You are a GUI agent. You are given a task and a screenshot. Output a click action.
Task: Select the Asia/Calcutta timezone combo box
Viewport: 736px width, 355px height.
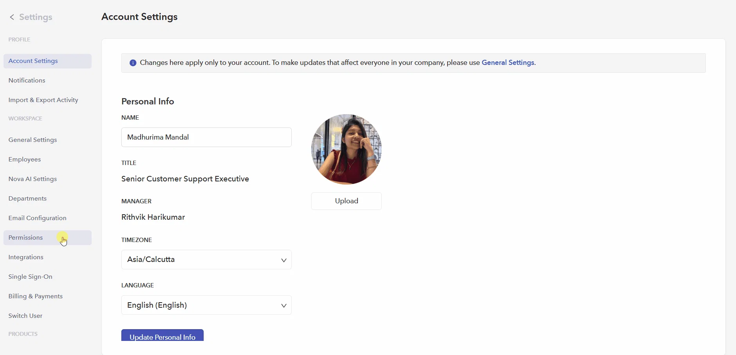point(206,260)
